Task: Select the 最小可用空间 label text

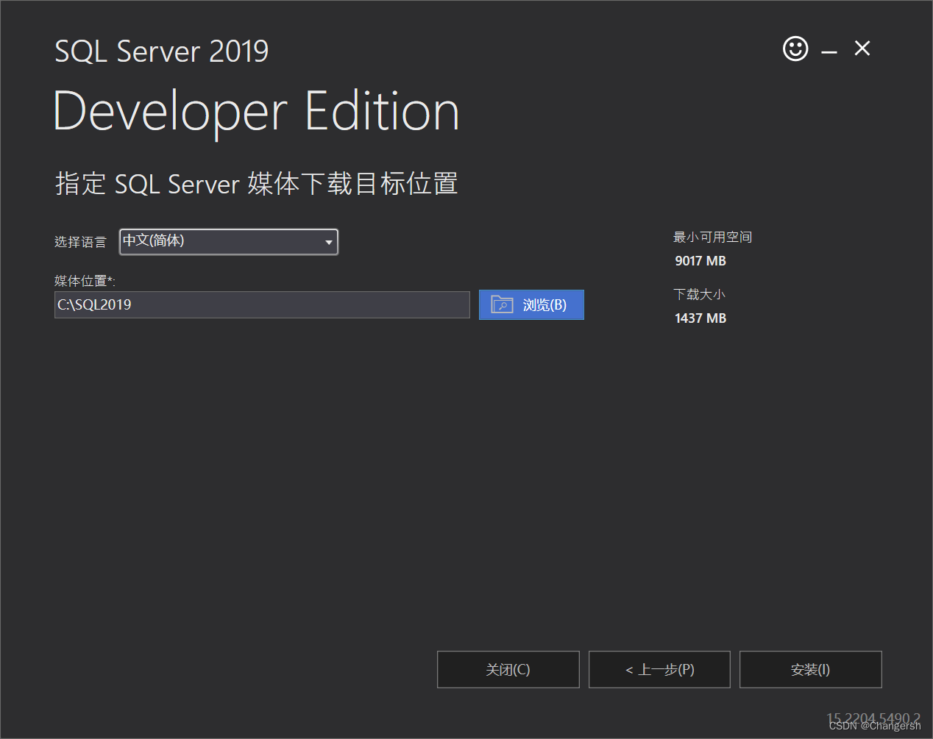Action: pyautogui.click(x=712, y=237)
